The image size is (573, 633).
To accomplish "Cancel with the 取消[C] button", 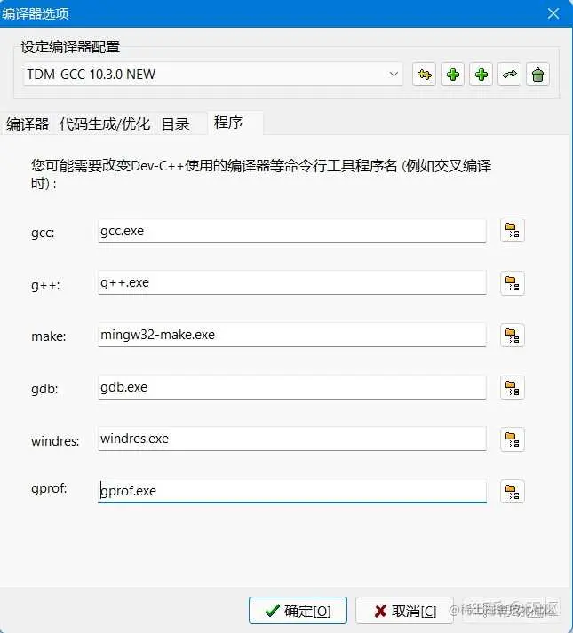I will [404, 611].
